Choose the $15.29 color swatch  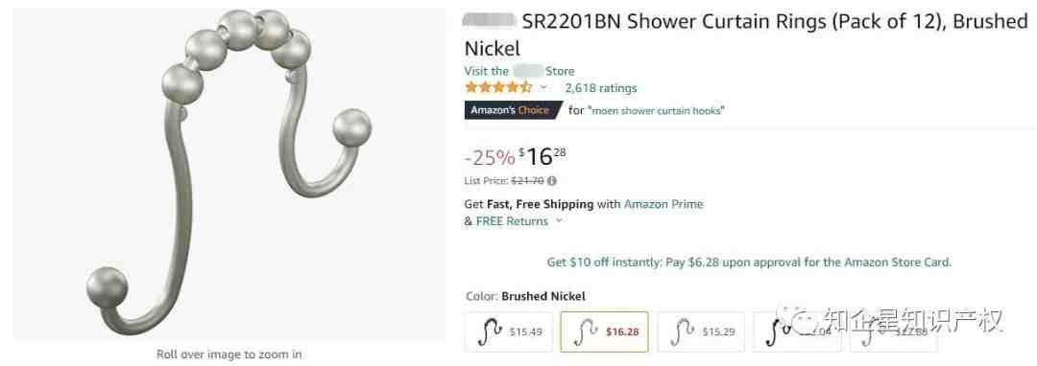701,332
